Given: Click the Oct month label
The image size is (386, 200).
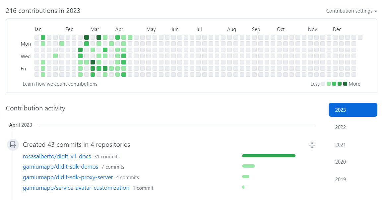Looking at the screenshot, I should [281, 29].
